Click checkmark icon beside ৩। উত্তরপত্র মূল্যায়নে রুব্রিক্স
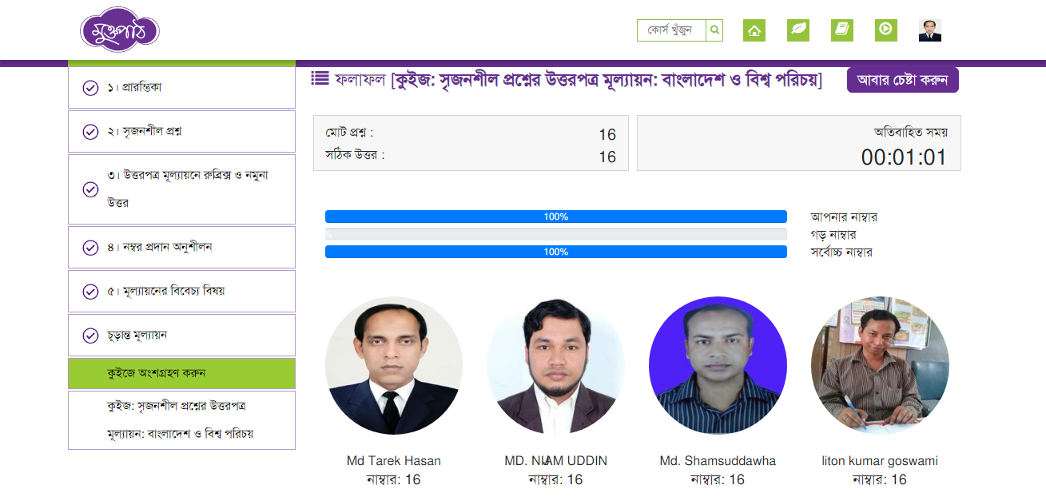The image size is (1046, 501). click(90, 189)
